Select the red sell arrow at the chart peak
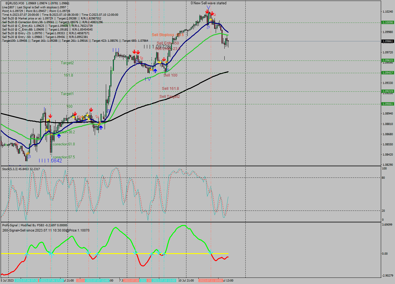 (x=207, y=11)
